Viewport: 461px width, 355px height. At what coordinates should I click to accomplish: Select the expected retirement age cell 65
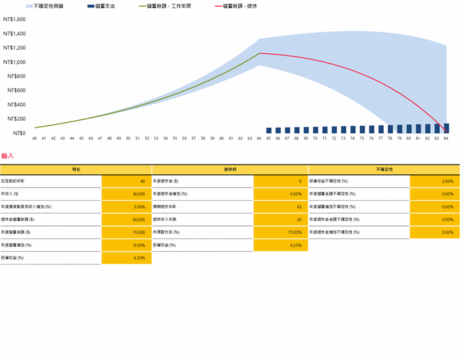[x=280, y=206]
